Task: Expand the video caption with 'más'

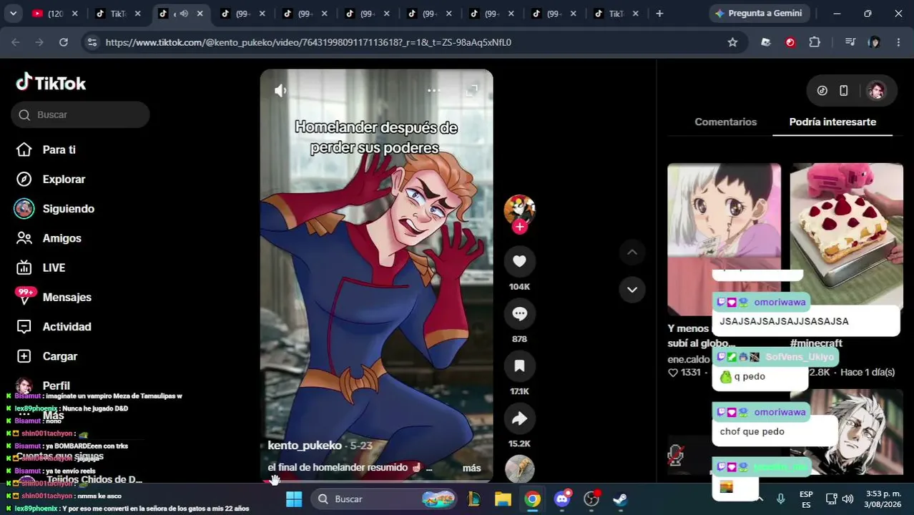Action: tap(472, 468)
